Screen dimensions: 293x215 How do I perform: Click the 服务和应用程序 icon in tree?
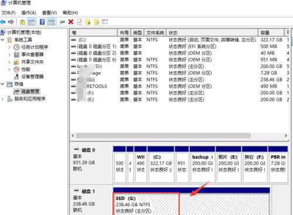pos(9,99)
